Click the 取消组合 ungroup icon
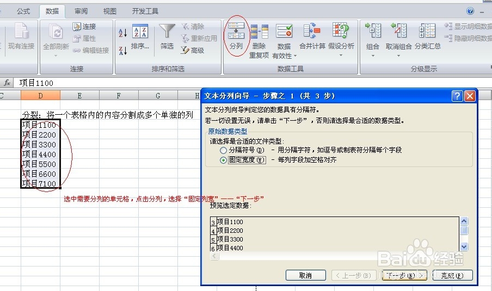 click(398, 31)
